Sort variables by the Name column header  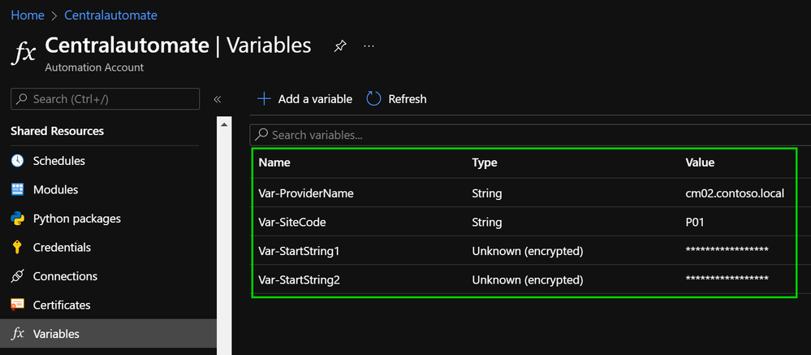coord(274,162)
